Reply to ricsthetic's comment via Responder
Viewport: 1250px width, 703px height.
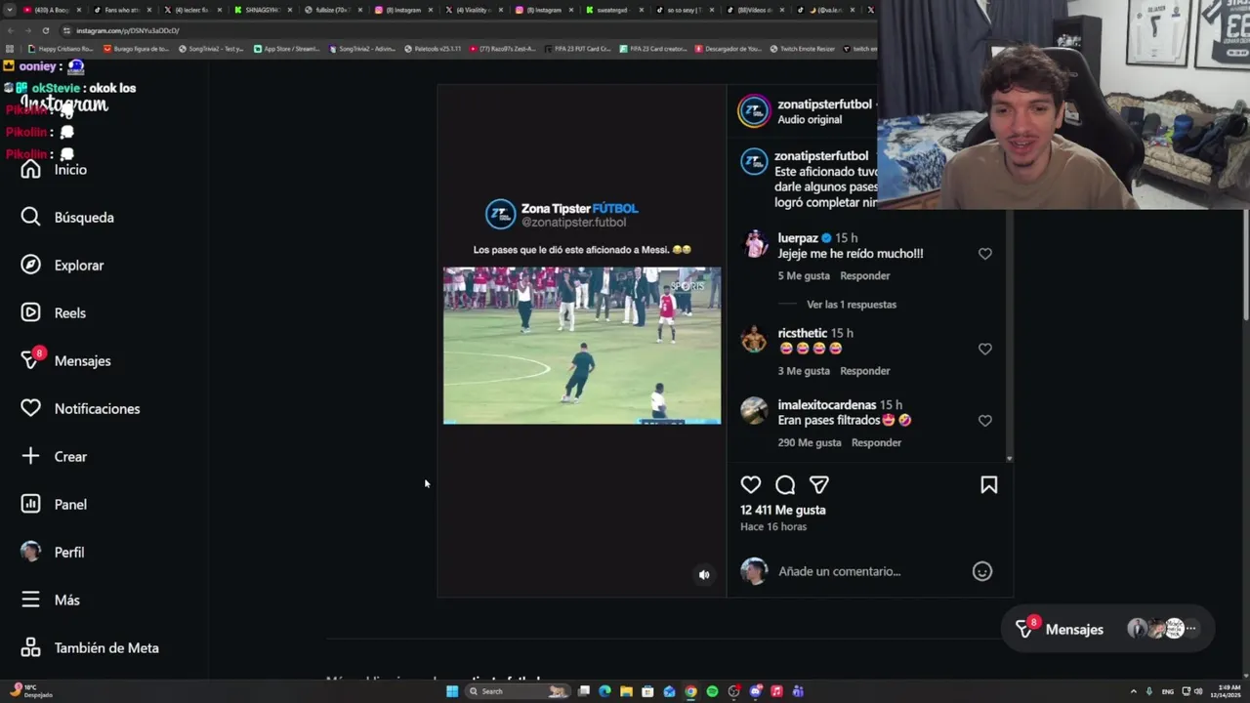(x=865, y=371)
